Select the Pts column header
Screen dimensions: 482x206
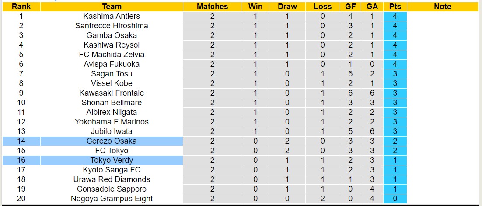[x=395, y=7]
